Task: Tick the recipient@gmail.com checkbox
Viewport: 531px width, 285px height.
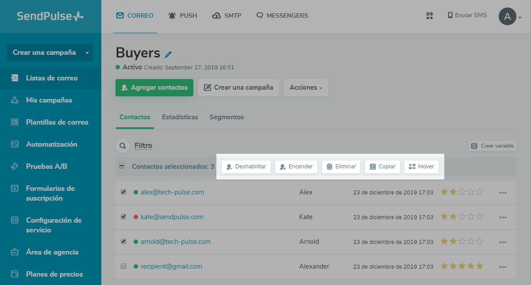Action: [123, 266]
